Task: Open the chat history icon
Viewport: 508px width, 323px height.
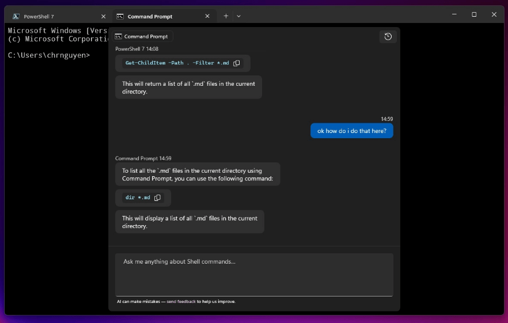Action: pos(388,37)
